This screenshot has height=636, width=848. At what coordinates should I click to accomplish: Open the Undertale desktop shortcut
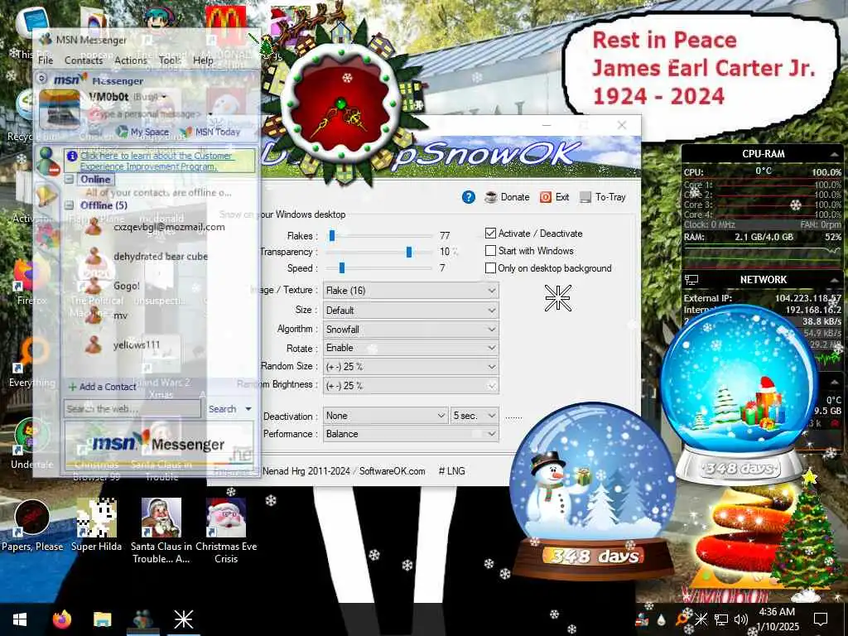[31, 445]
